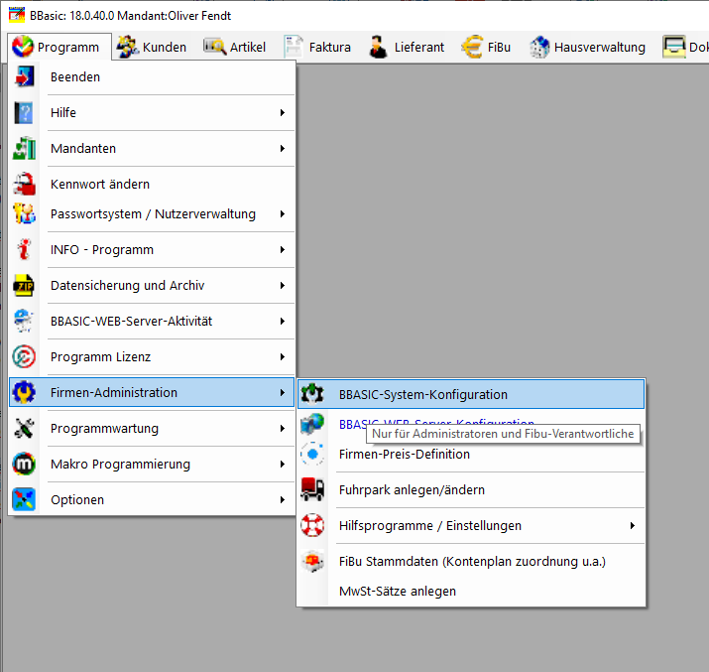
Task: Open the Kunden menu
Action: tap(152, 47)
